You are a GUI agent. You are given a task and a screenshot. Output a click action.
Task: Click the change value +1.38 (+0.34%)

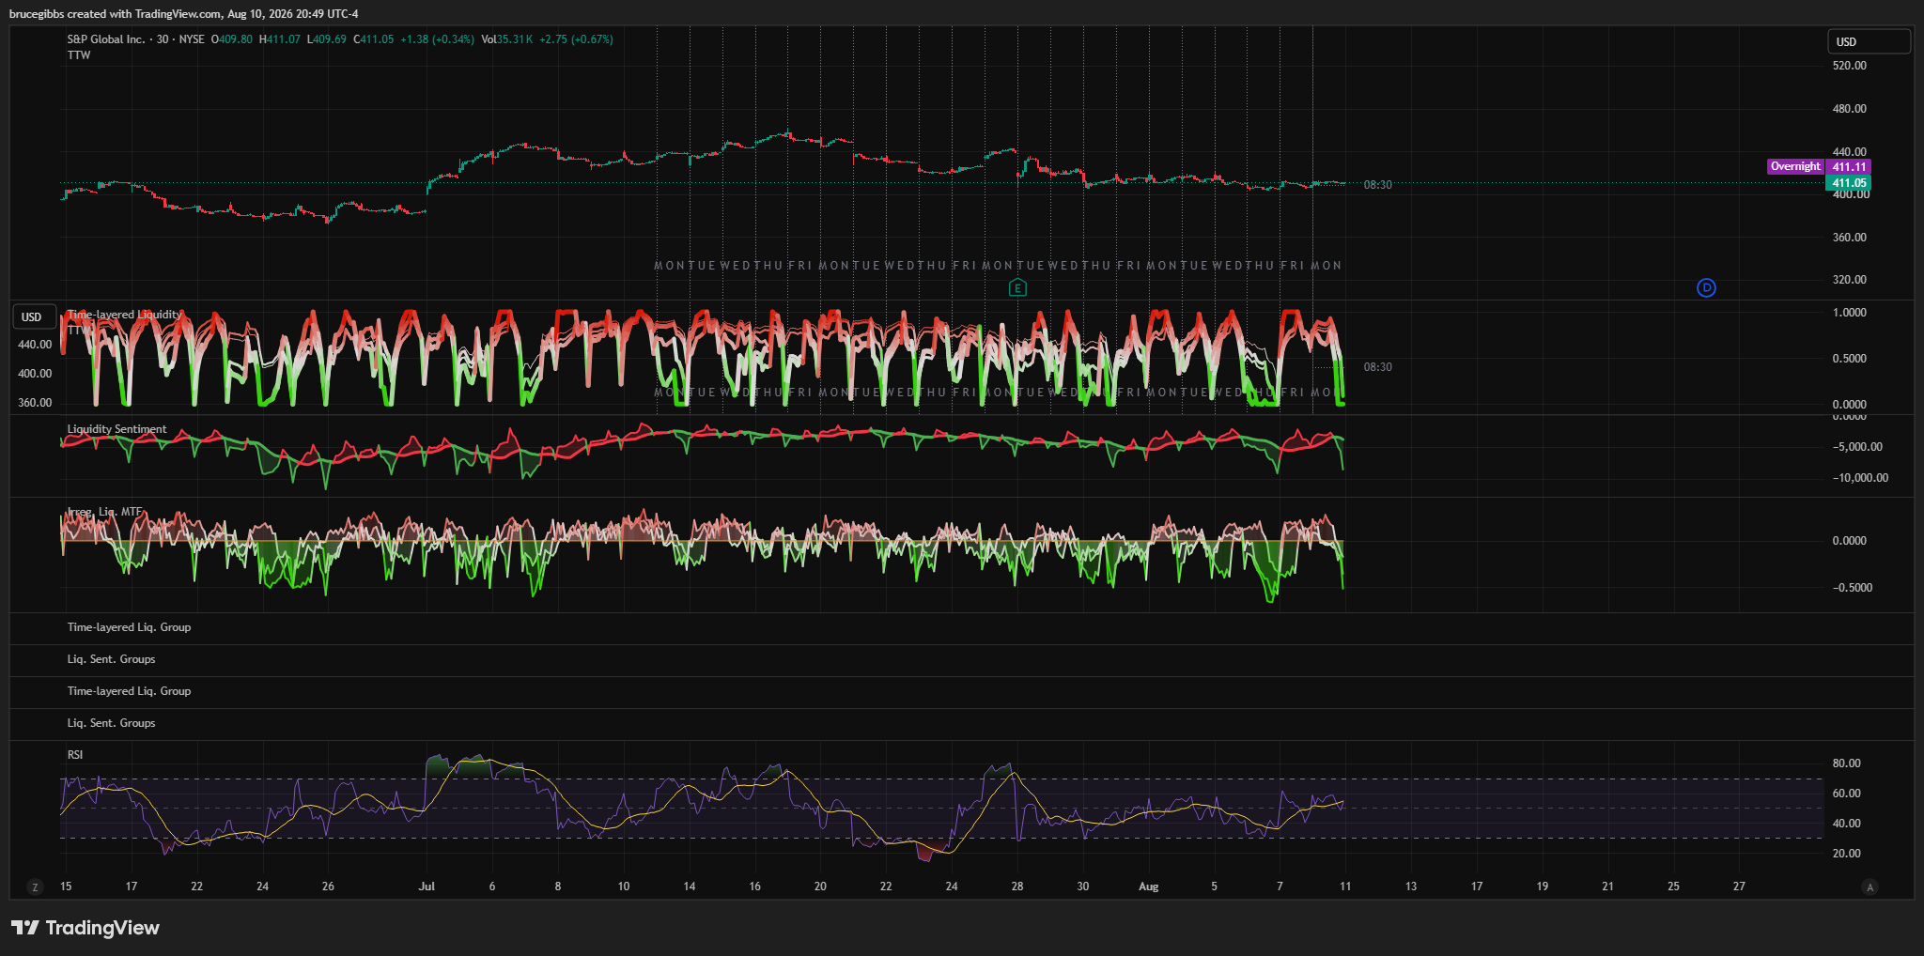click(437, 39)
